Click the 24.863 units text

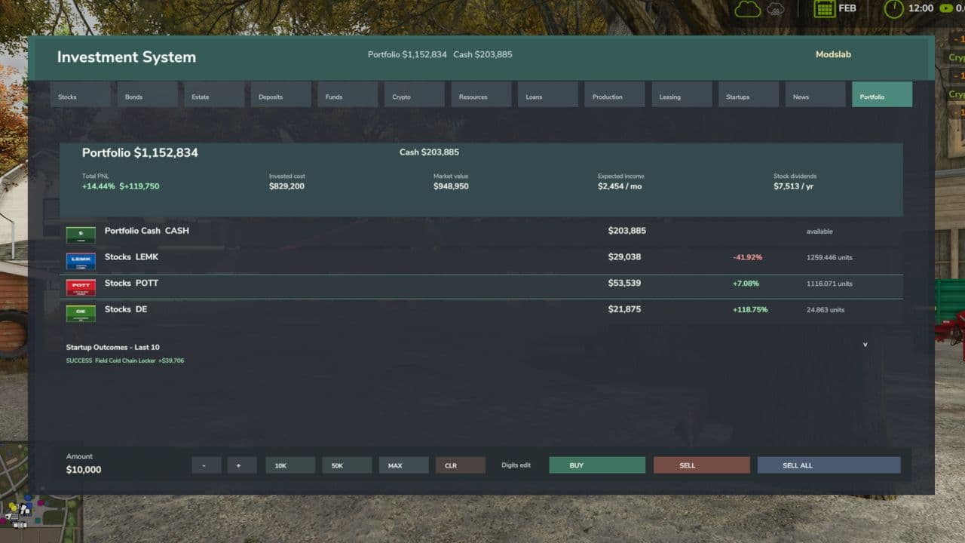(x=826, y=310)
